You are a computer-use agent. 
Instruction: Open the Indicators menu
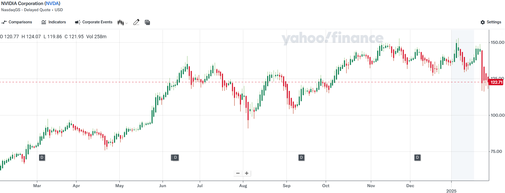coord(54,22)
